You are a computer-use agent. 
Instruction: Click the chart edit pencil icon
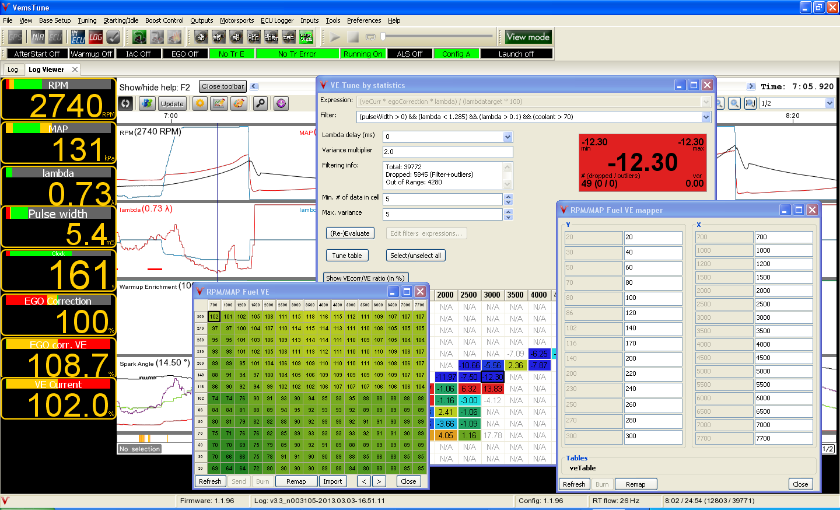click(x=219, y=103)
